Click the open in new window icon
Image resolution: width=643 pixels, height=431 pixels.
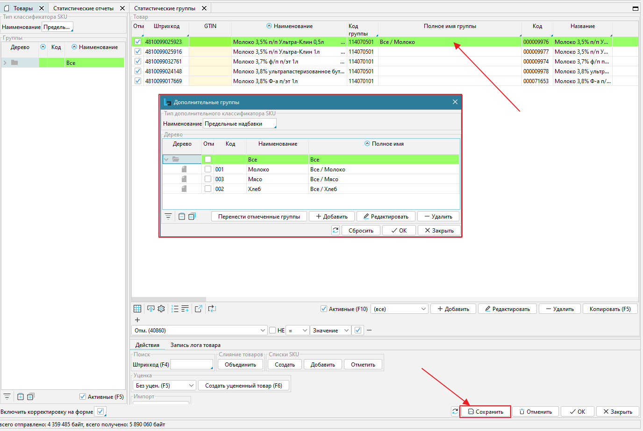198,309
